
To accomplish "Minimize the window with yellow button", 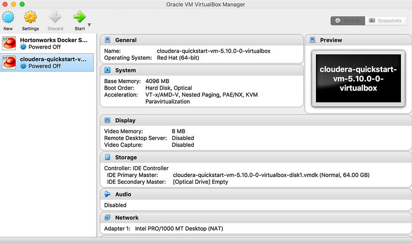I will point(14,4).
